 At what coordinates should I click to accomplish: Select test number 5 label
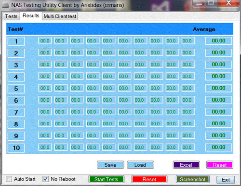coord(16,89)
